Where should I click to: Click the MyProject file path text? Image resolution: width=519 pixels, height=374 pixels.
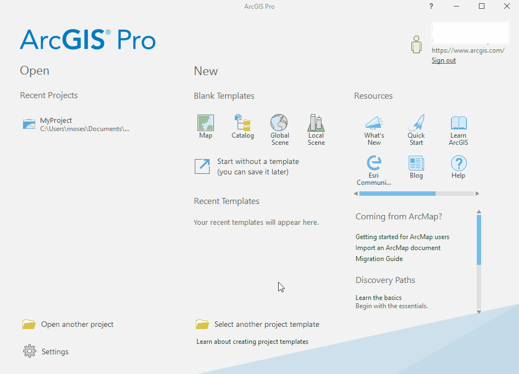(x=84, y=129)
